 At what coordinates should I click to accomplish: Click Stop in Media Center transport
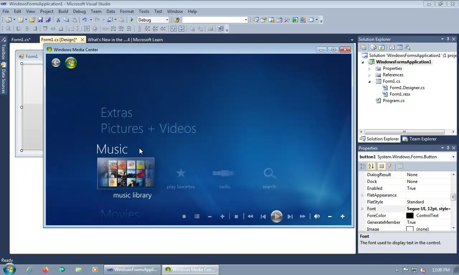click(236, 216)
